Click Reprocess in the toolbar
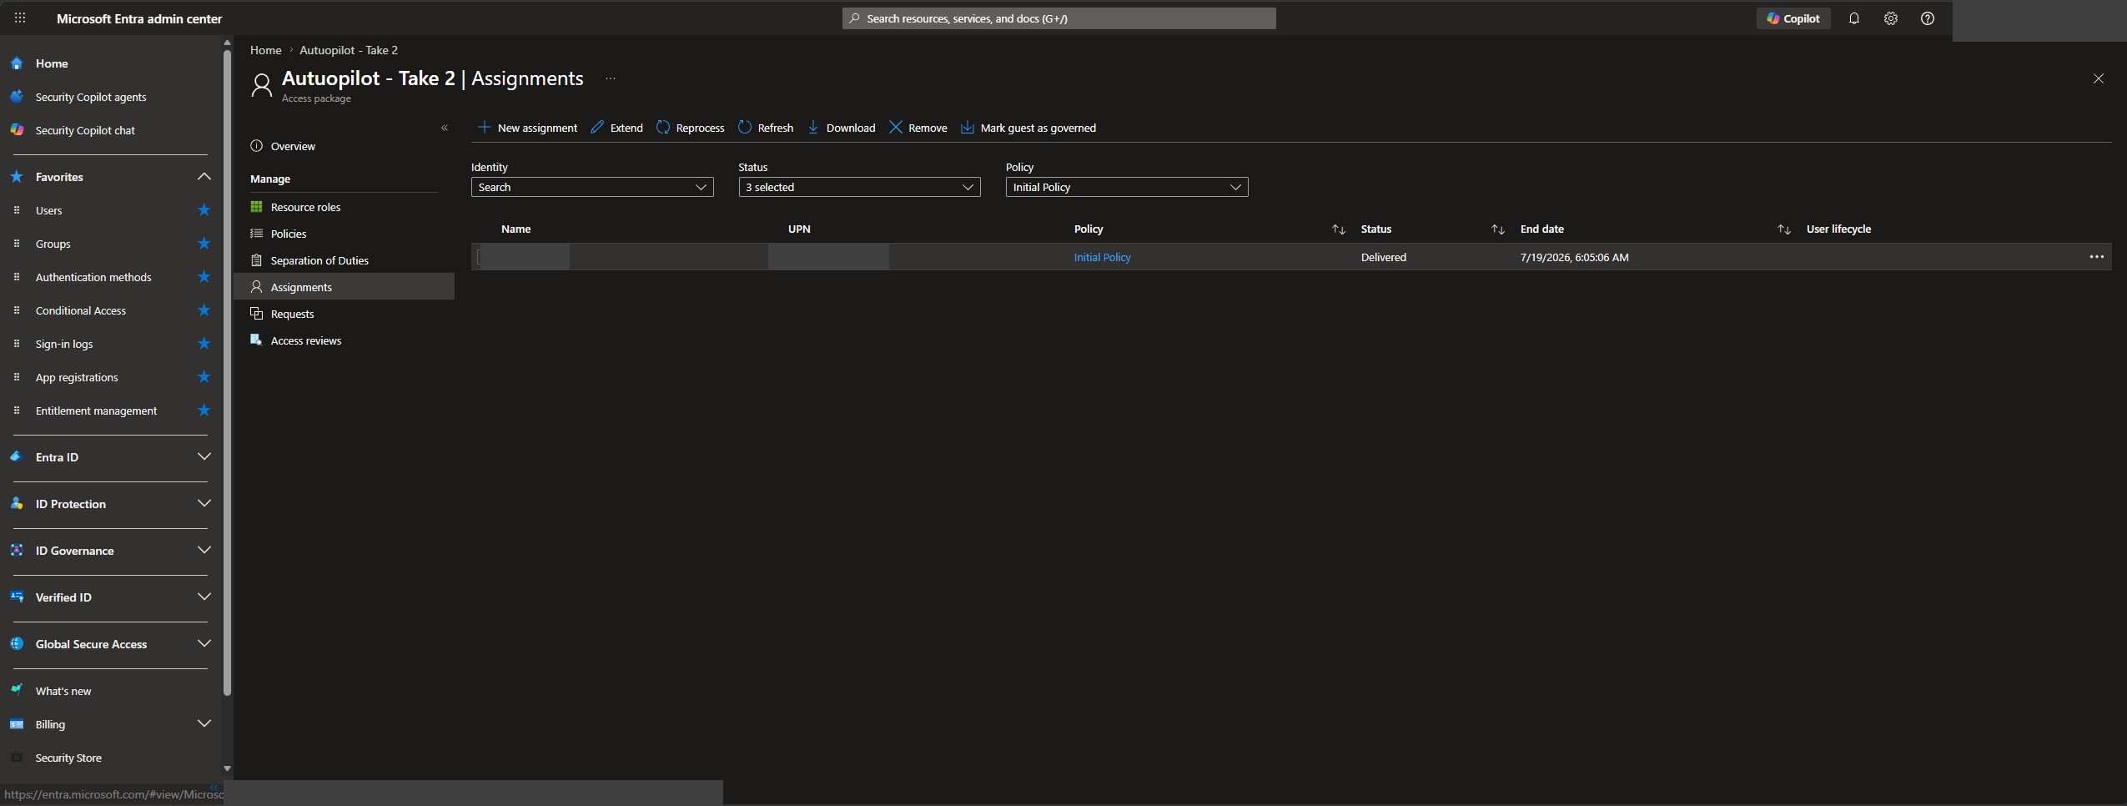Screen dimensions: 2127x806 click(x=690, y=128)
